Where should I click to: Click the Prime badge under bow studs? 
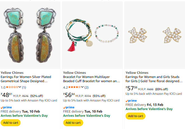coord(131,101)
